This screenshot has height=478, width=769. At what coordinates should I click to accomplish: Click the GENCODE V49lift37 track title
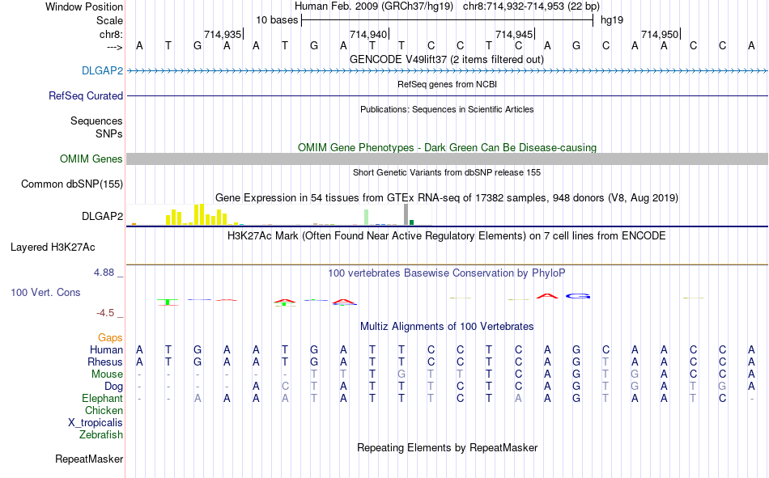[x=447, y=59]
